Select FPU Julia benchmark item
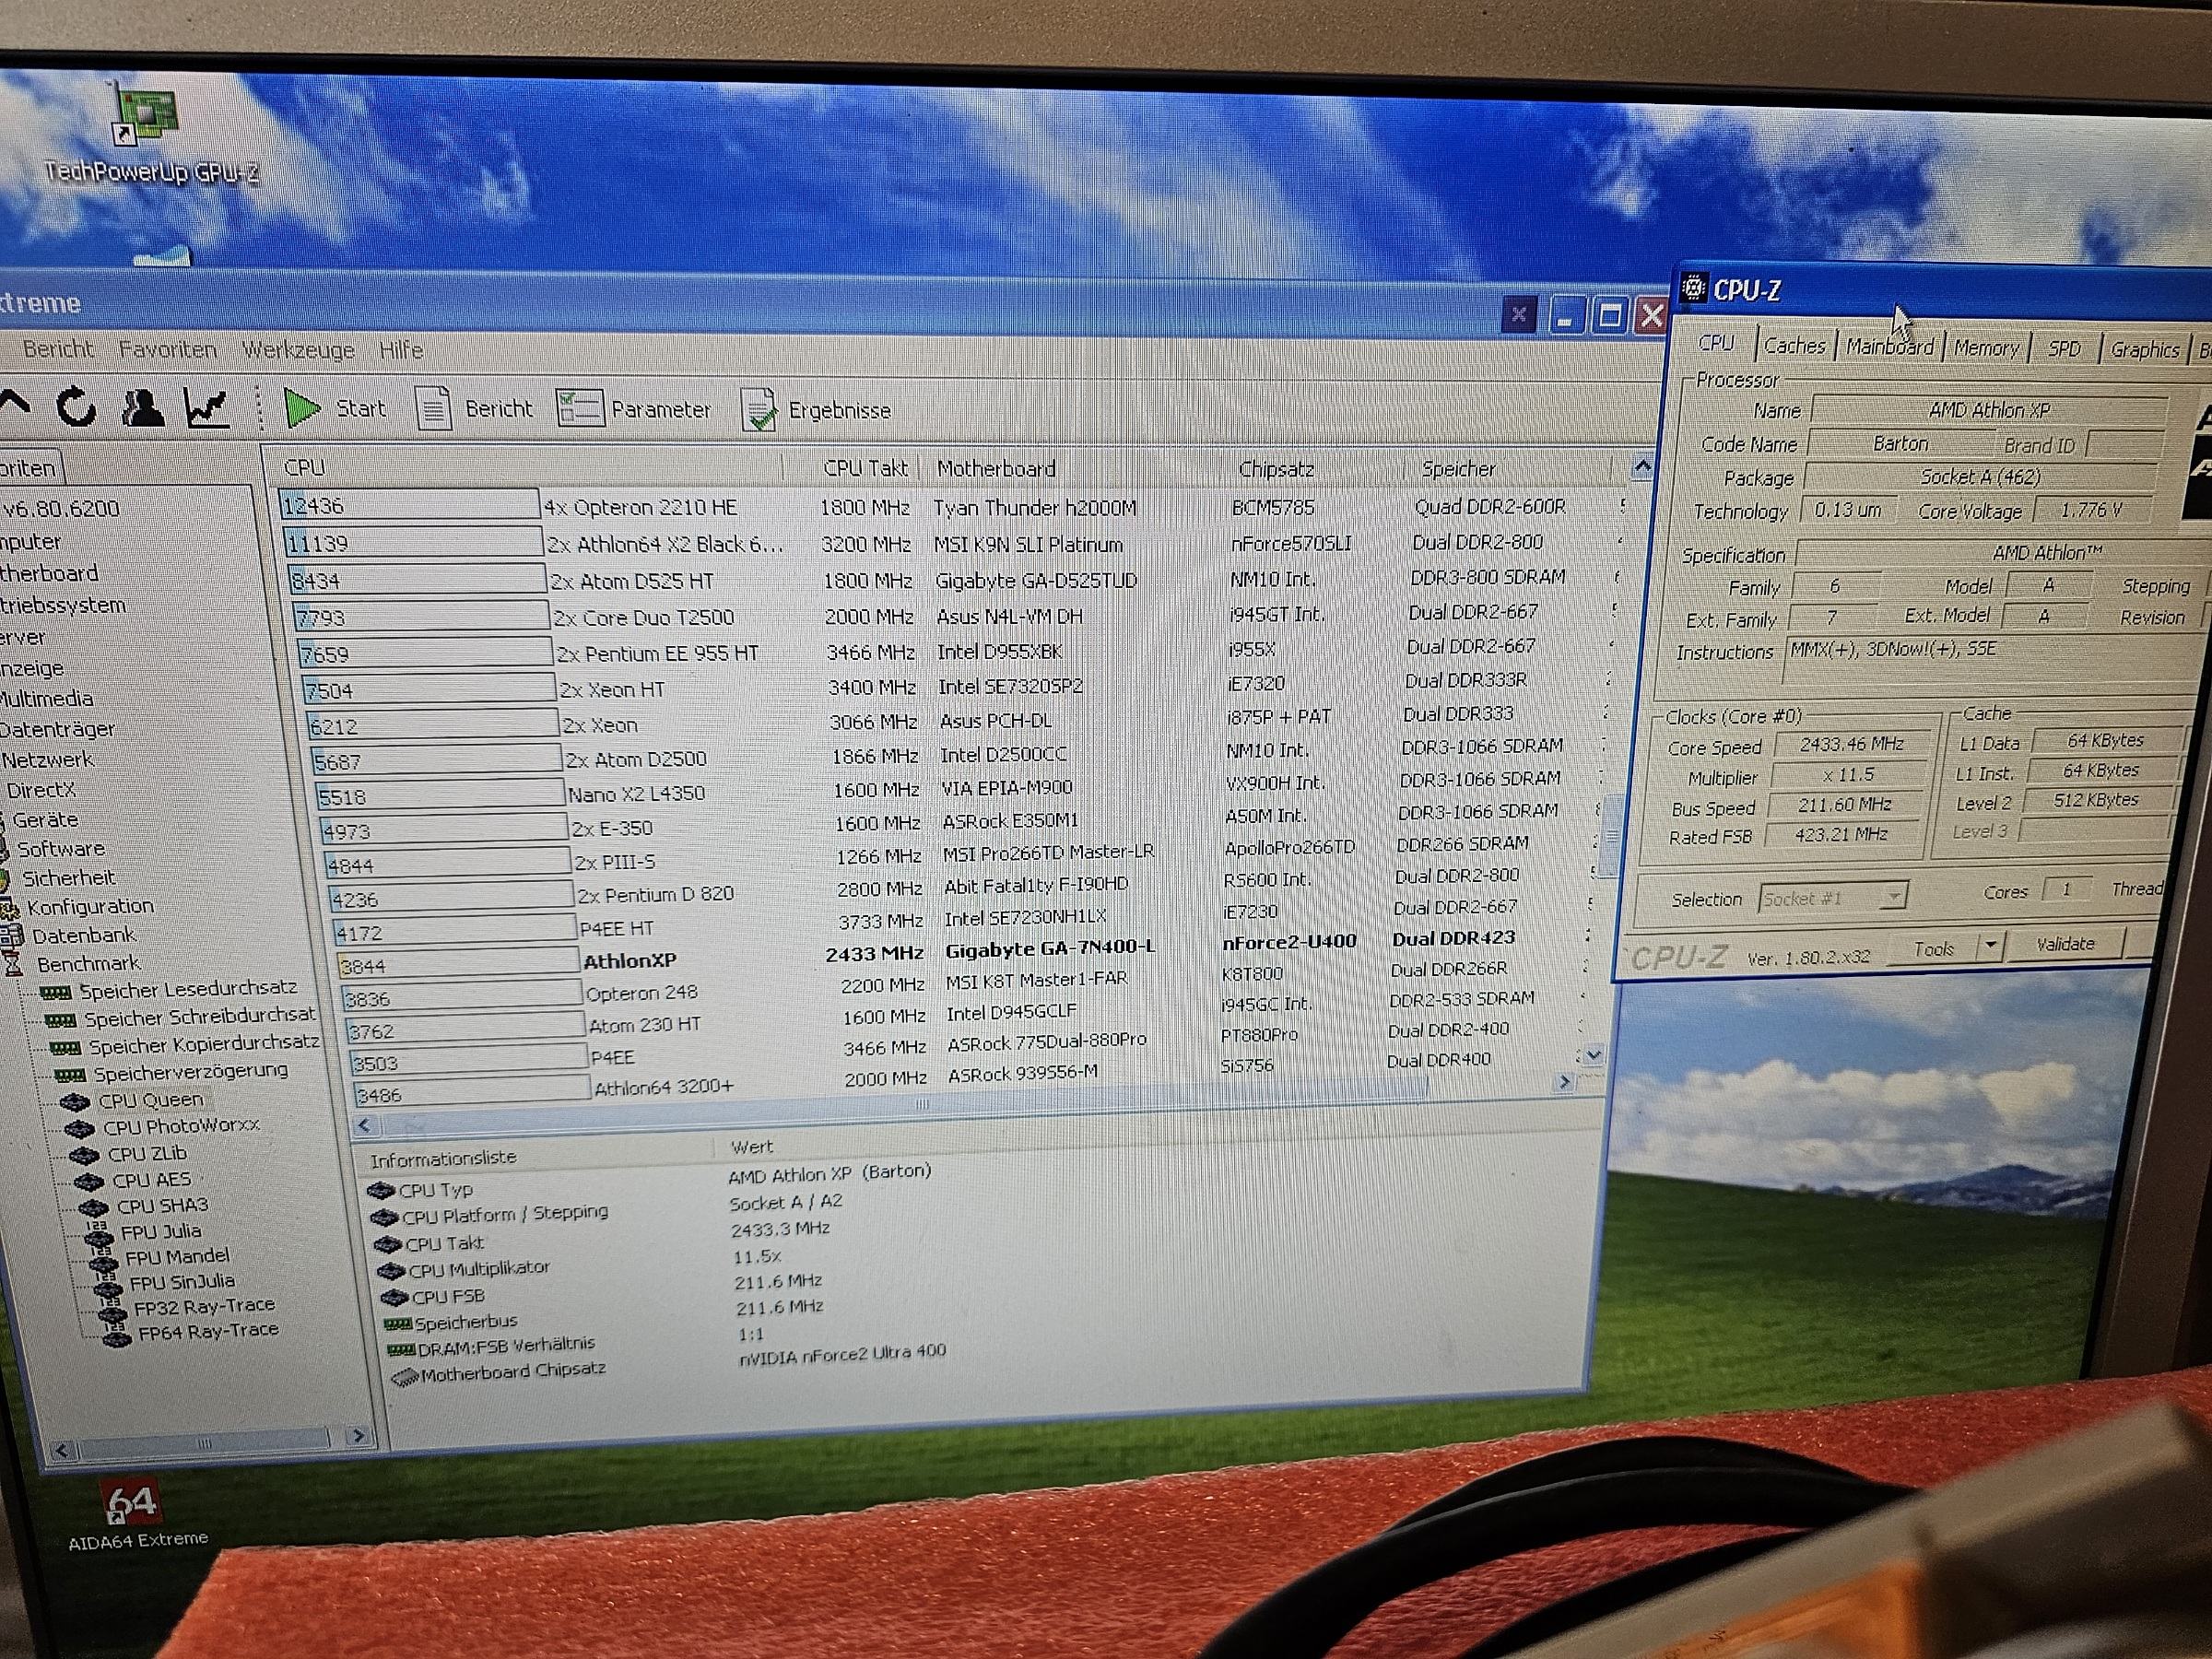Screen dimensions: 2212x1659 162,1231
